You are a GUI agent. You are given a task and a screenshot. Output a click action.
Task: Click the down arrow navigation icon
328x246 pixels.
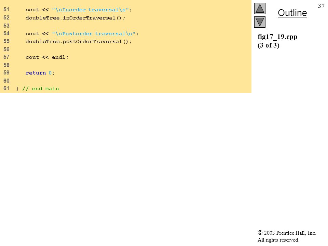[x=260, y=22]
